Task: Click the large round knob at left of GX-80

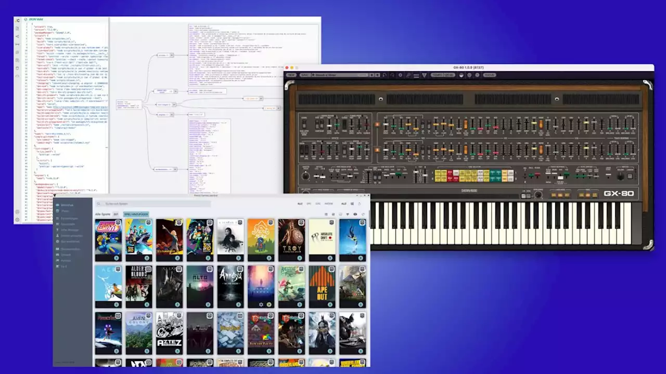Action: tap(305, 176)
